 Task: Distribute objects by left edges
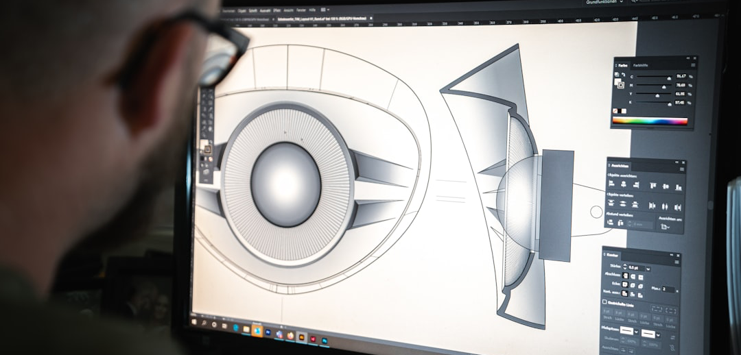(x=652, y=206)
